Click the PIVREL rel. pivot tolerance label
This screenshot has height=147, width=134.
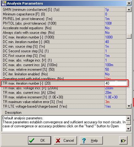27,19
